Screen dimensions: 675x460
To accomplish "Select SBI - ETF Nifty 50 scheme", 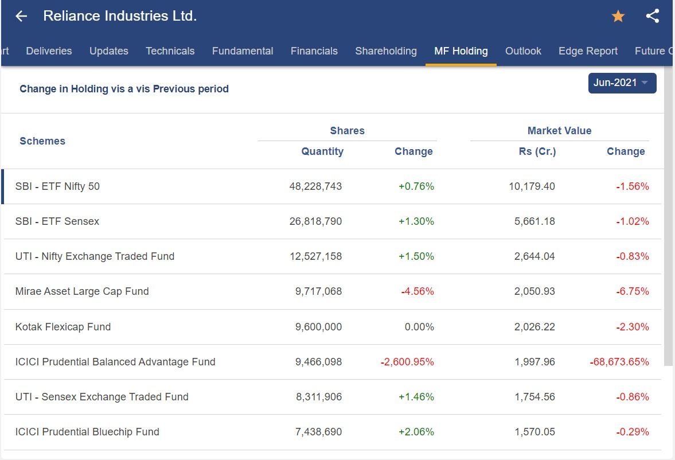I will pyautogui.click(x=58, y=186).
